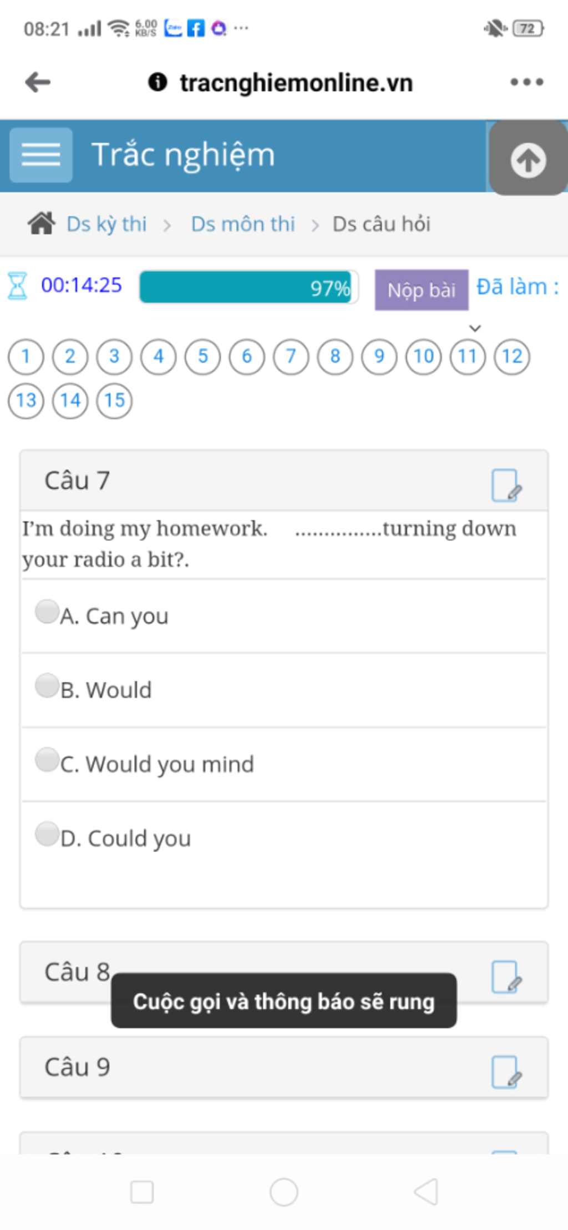Jump to question number 5
Viewport: 568px width, 1230px height.
coord(202,356)
